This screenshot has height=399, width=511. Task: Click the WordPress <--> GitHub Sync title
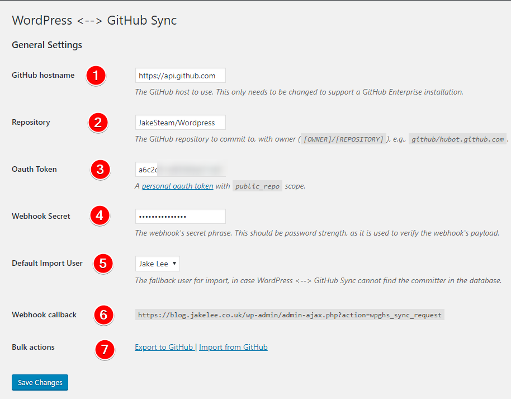click(x=94, y=20)
